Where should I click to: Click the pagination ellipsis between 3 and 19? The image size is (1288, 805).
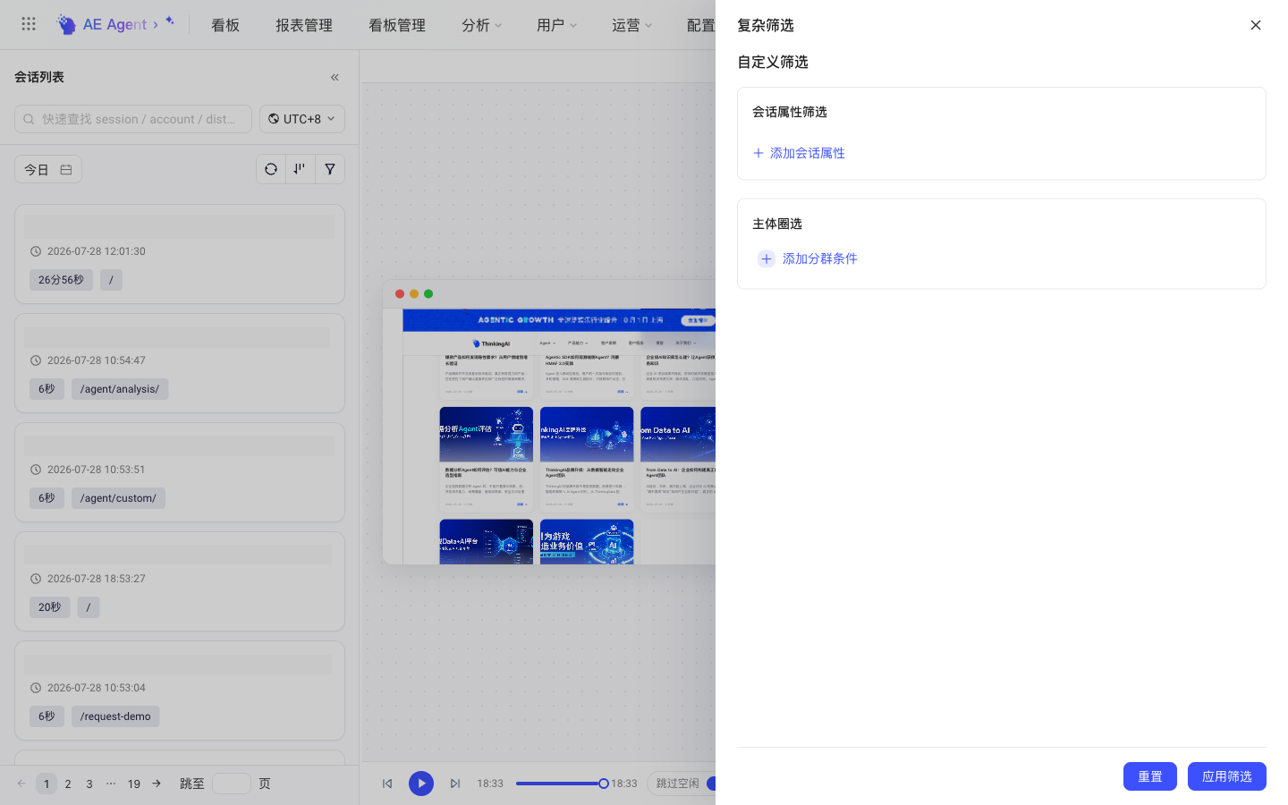pos(111,784)
